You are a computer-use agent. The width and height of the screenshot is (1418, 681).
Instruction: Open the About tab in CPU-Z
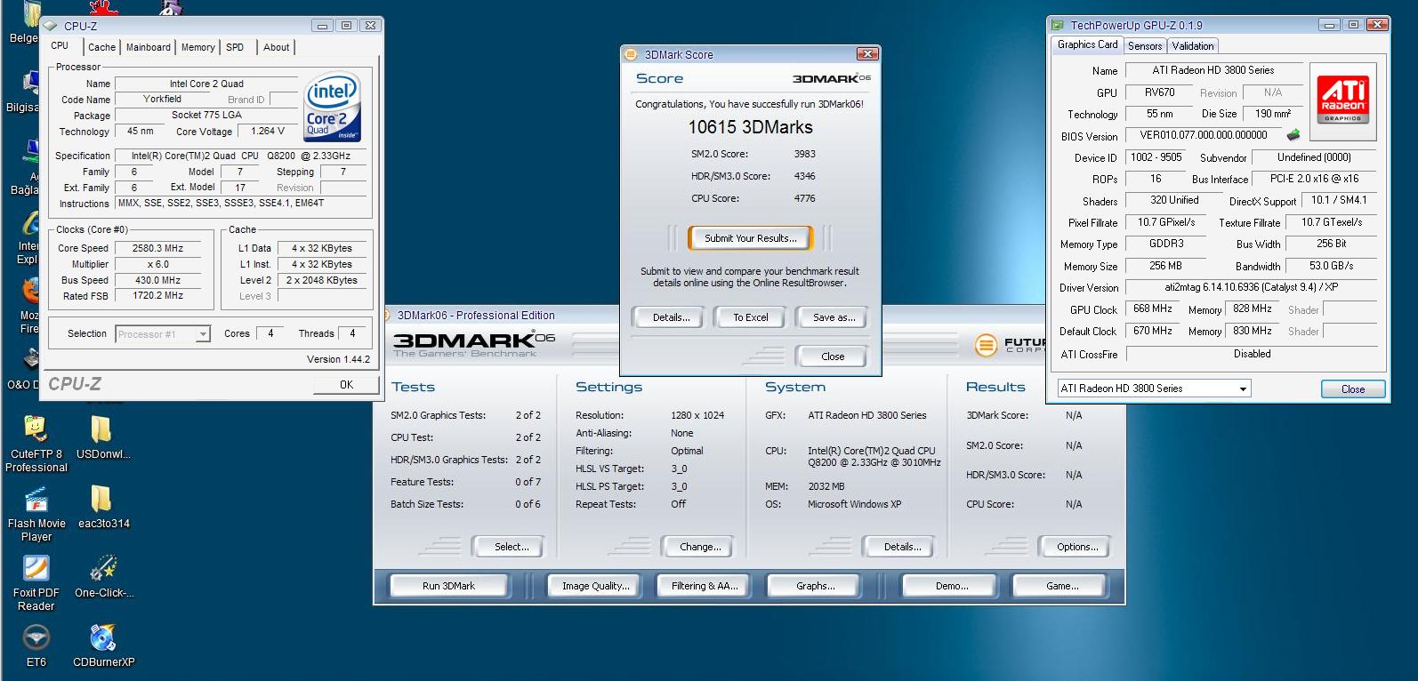tap(276, 47)
